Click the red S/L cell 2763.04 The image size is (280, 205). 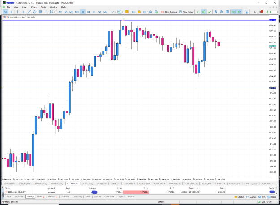[x=136, y=192]
